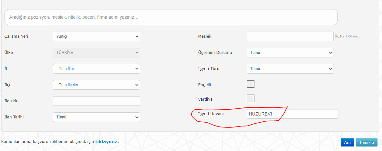Click the İşyeri Türü label text
The width and height of the screenshot is (382, 151).
coord(209,69)
